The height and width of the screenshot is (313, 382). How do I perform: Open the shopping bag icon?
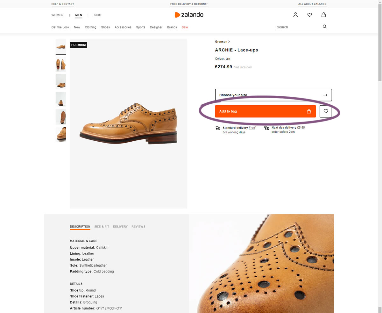(x=323, y=15)
